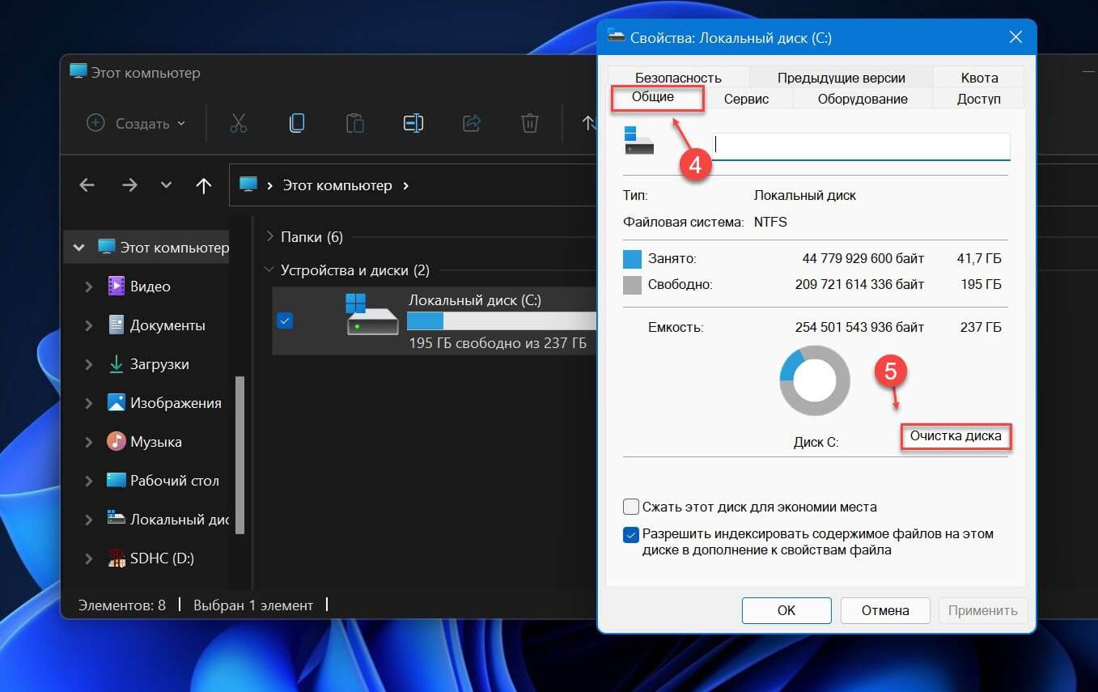The height and width of the screenshot is (692, 1098).
Task: Click the Загрузки download arrow icon
Action: pyautogui.click(x=117, y=363)
